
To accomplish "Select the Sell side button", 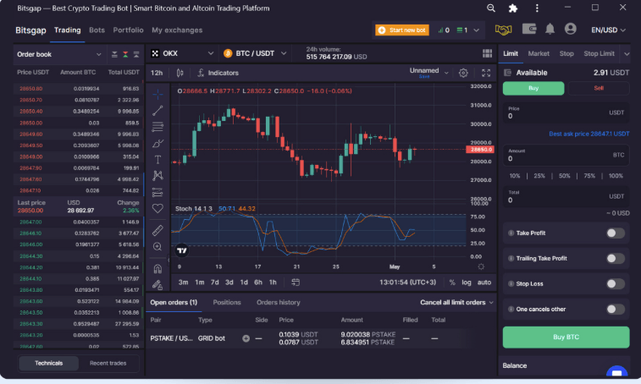I will [x=599, y=88].
